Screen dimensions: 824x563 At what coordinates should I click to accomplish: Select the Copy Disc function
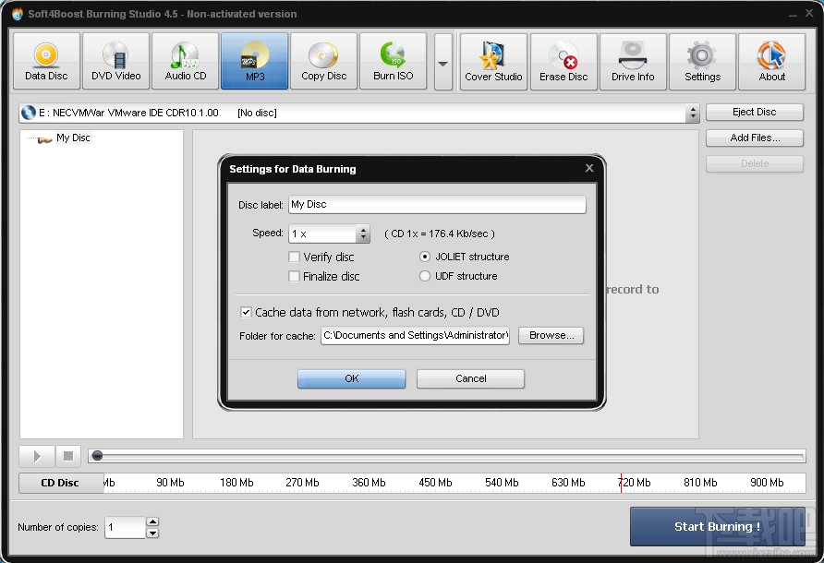[323, 60]
